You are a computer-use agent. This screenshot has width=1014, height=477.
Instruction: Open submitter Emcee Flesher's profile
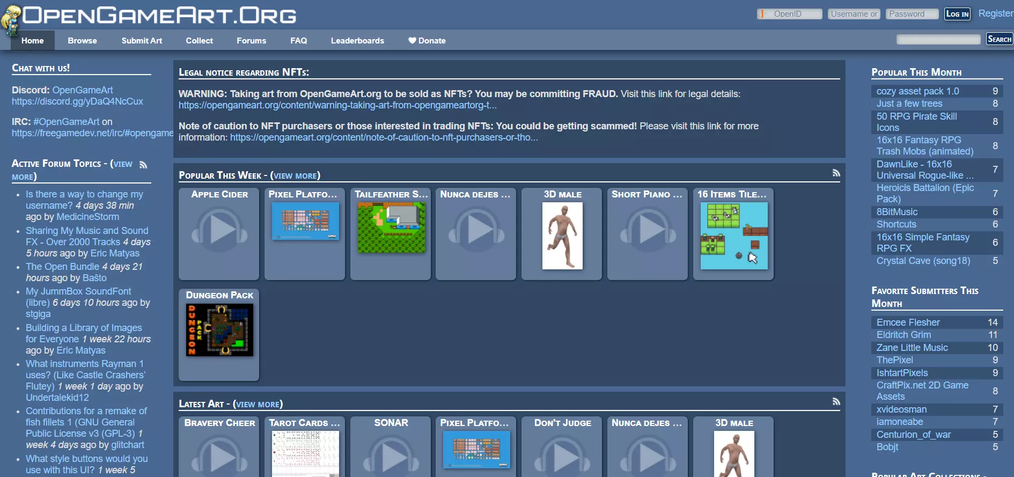tap(908, 322)
